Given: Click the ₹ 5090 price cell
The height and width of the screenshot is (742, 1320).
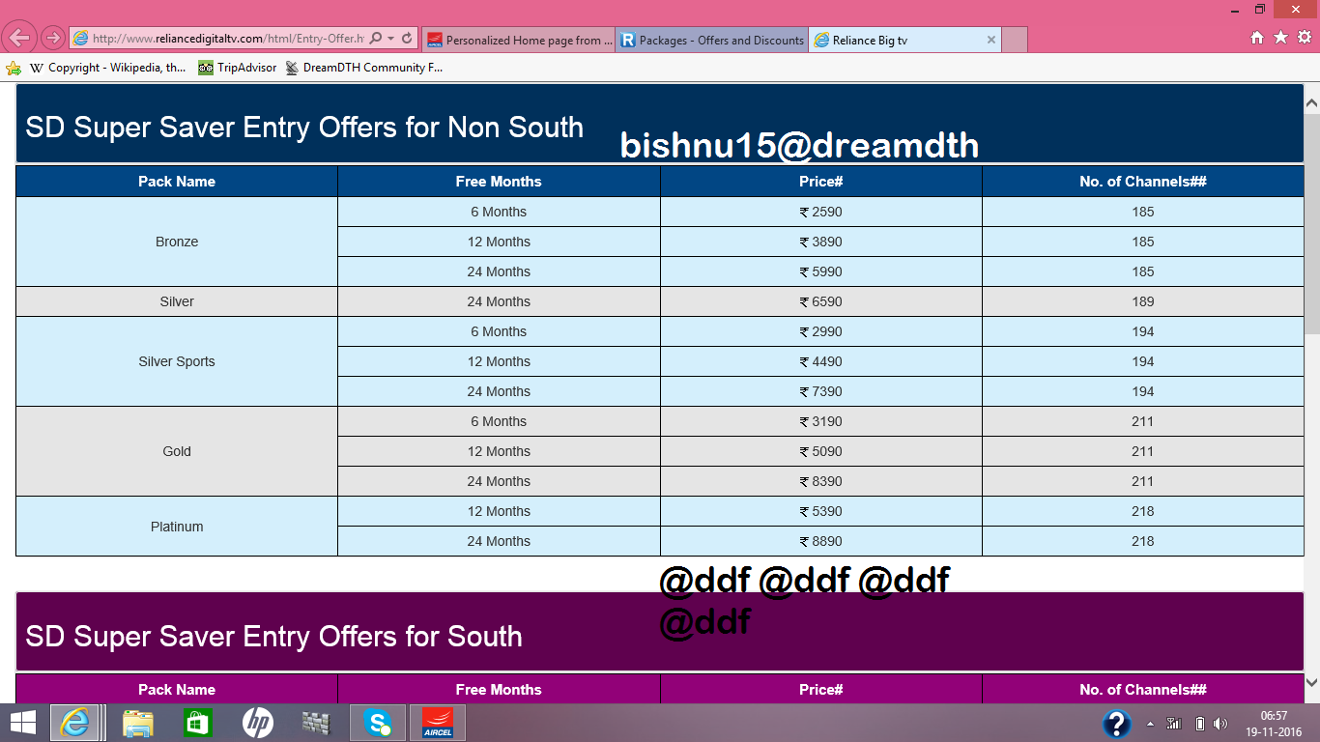Looking at the screenshot, I should point(821,451).
